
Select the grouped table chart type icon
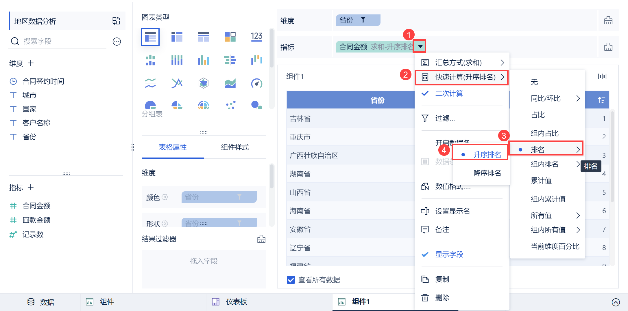(x=150, y=37)
